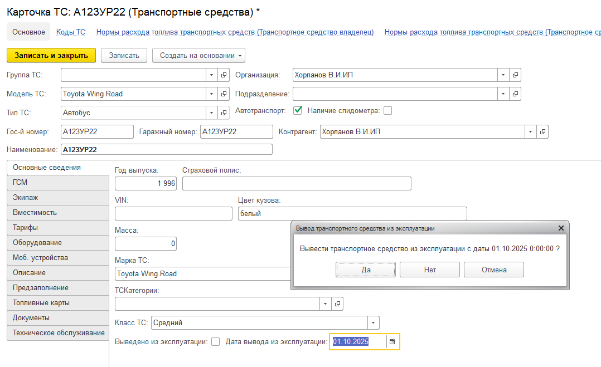Click the open-form icon next to Организация
This screenshot has height=367, width=601.
click(x=515, y=75)
